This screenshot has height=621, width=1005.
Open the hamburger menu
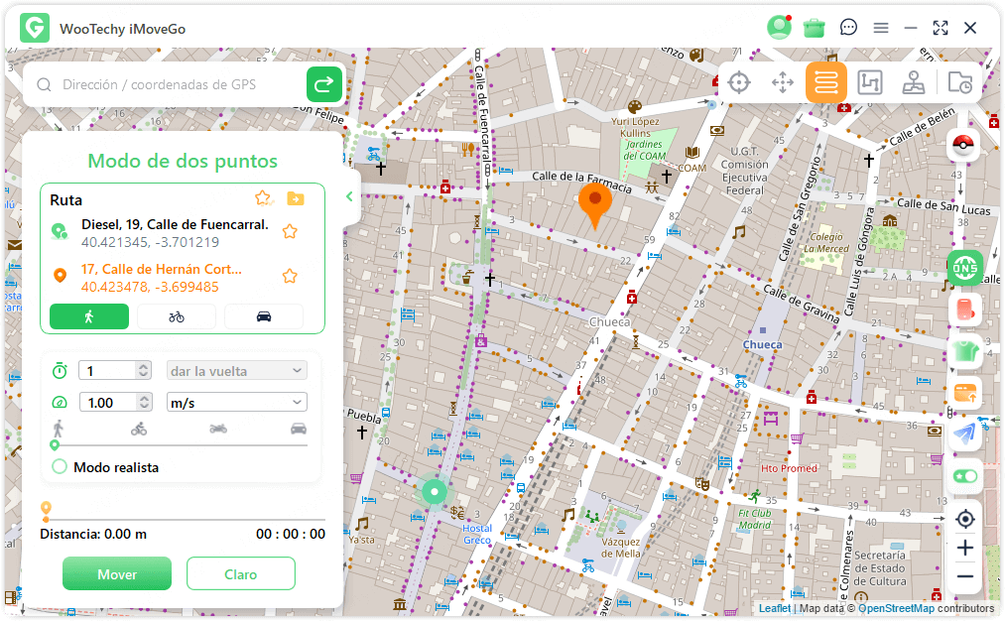[x=881, y=28]
